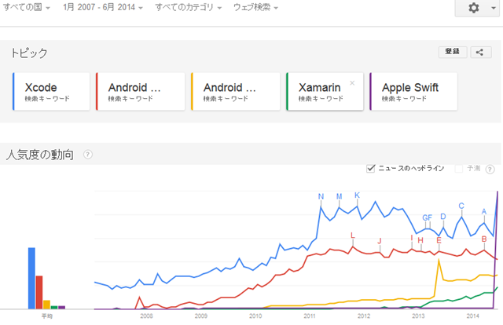Screen dimensions: 503x325
Task: Click red headline marker L on chart
Action: [x=353, y=236]
